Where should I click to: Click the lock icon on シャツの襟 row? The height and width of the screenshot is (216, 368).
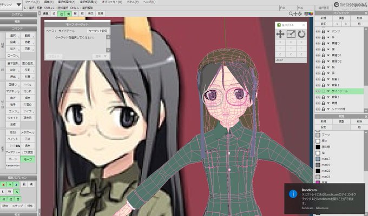(x=324, y=109)
